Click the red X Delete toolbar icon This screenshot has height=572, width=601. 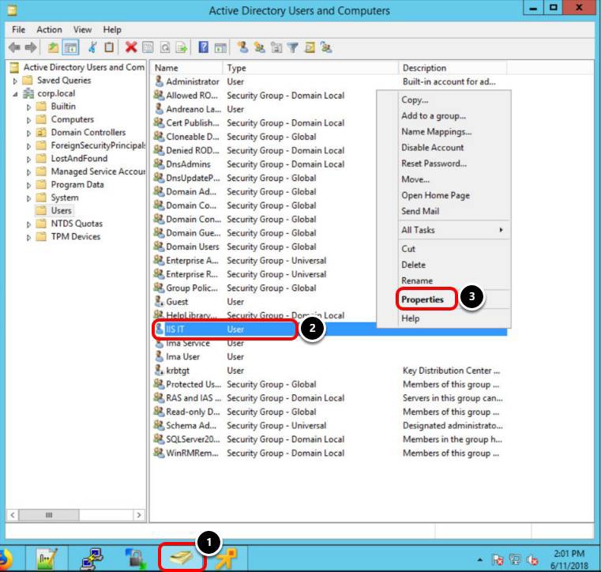[131, 47]
